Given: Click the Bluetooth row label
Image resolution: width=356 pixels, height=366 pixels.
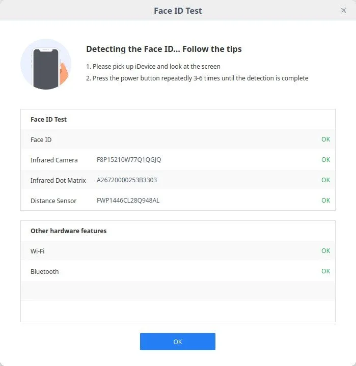Looking at the screenshot, I should (45, 271).
